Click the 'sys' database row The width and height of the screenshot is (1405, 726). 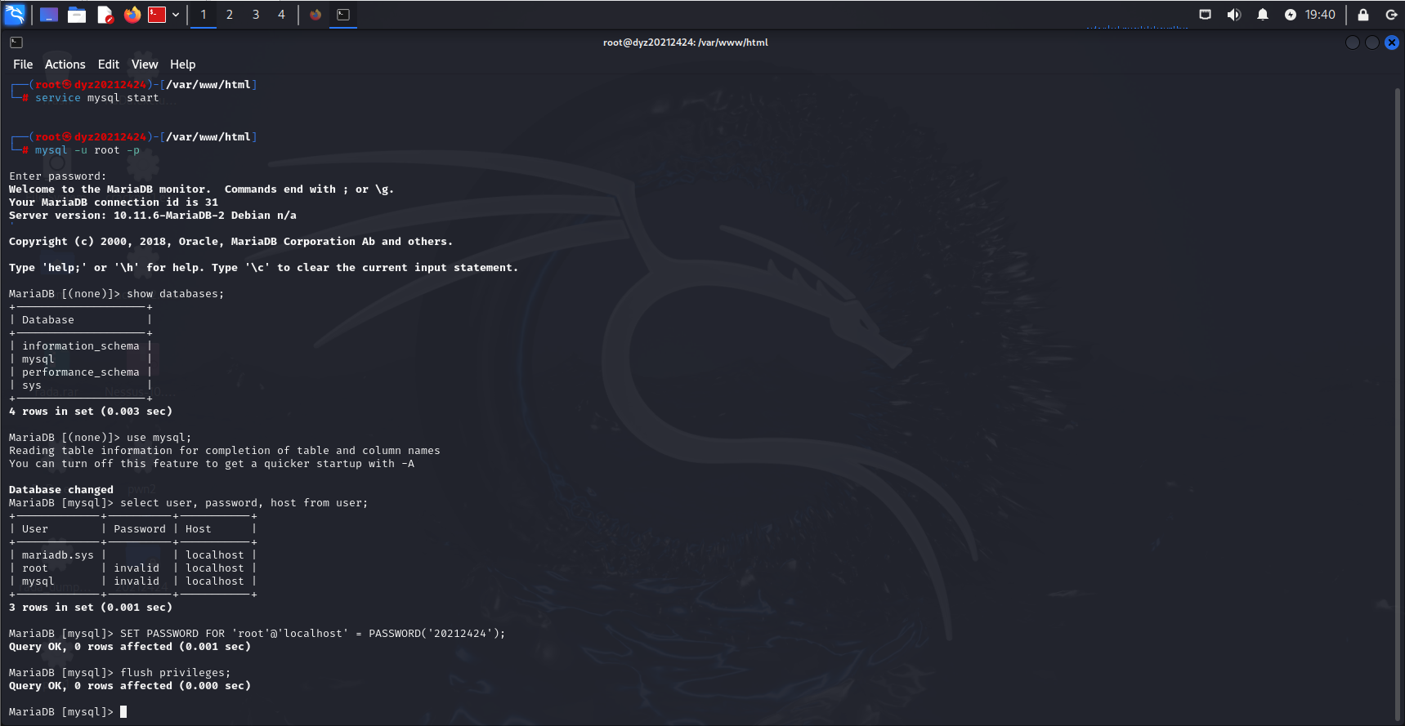(x=32, y=385)
